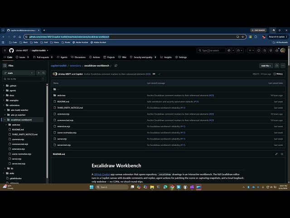The image size is (290, 218).
Task: Open the webview folder in file list
Action: point(62,95)
